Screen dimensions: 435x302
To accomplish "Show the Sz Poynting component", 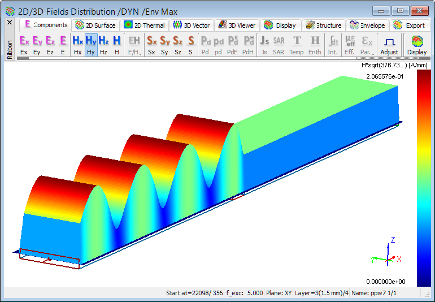I will point(177,44).
